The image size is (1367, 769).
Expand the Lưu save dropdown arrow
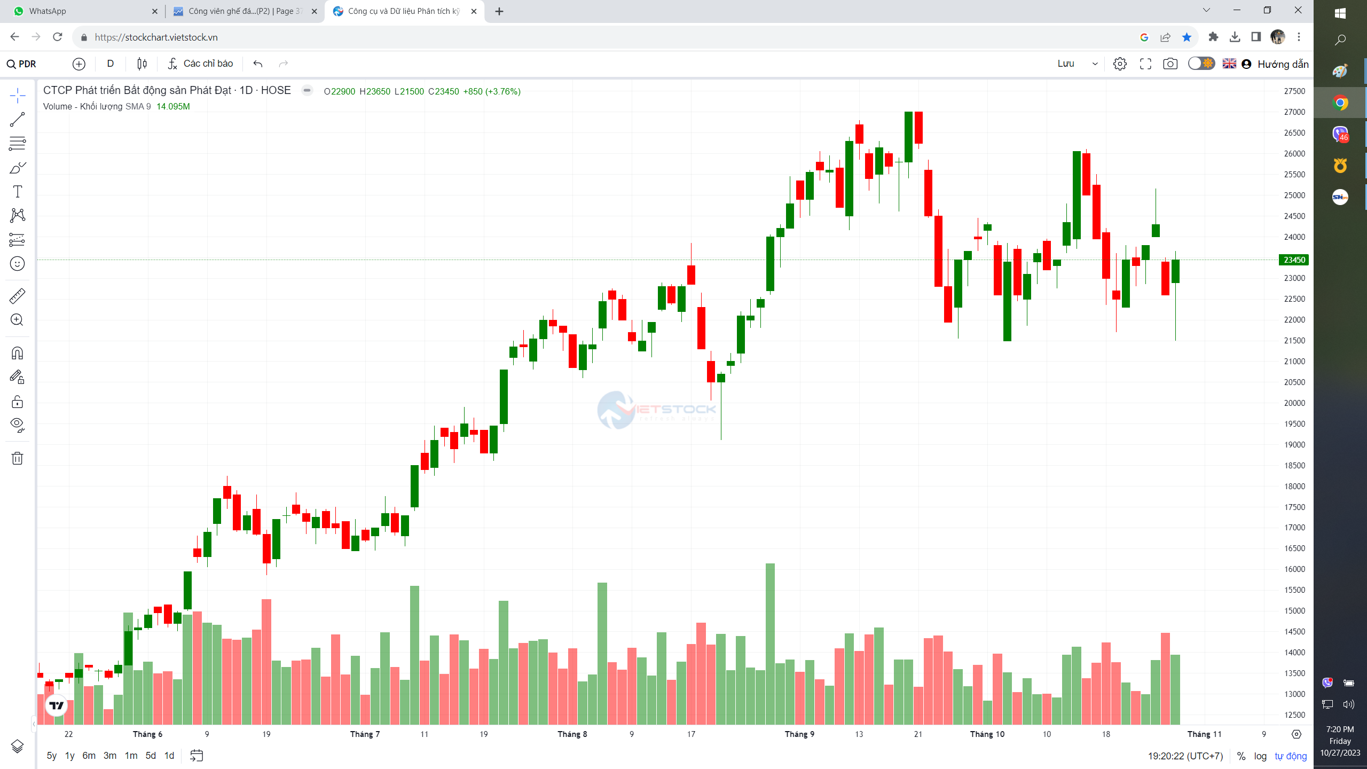pyautogui.click(x=1095, y=64)
